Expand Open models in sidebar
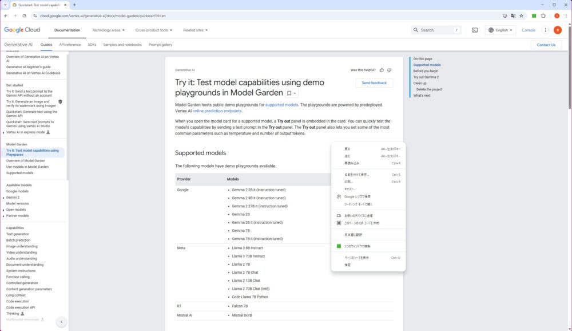Viewport: 572px width, 331px height. [3, 210]
